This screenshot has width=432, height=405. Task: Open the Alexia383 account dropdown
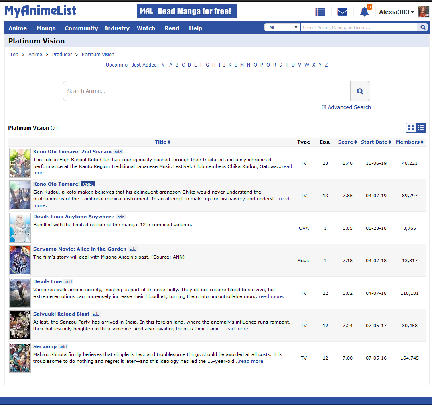396,12
